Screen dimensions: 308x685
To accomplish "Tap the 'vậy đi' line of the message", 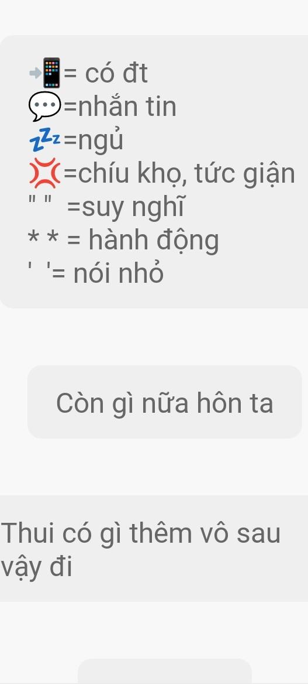I will pyautogui.click(x=36, y=568).
